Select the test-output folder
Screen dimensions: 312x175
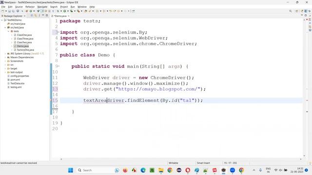pyautogui.click(x=16, y=72)
